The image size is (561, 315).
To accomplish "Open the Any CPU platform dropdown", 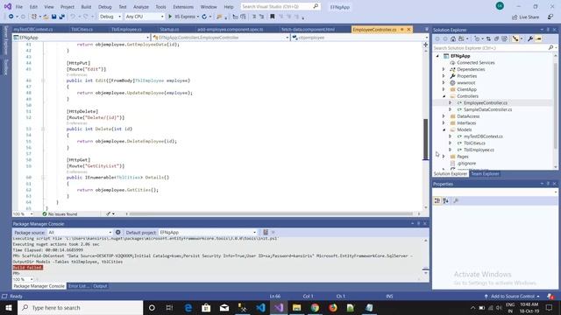I will 145,17.
